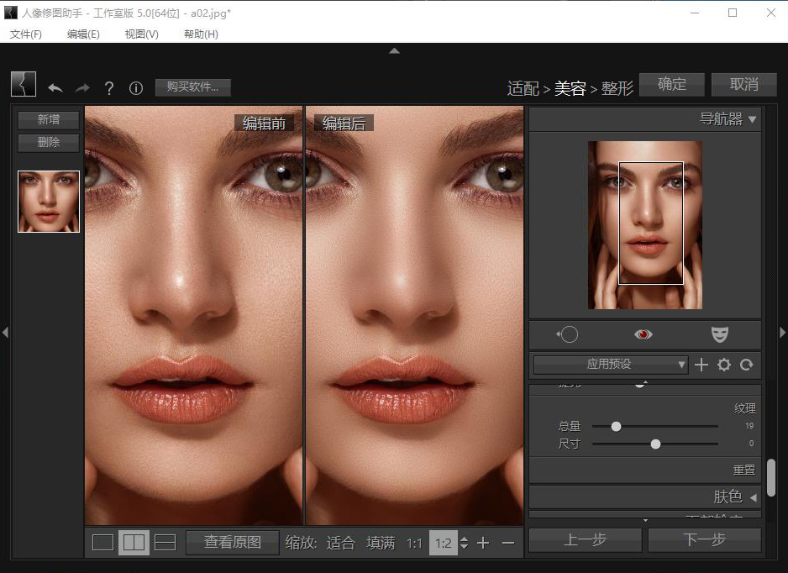
Task: Enable top-bottom split view
Action: pos(165,543)
